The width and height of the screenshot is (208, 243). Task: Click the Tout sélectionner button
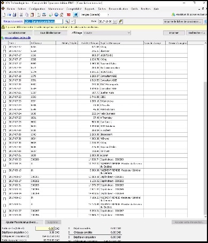pos(17,33)
